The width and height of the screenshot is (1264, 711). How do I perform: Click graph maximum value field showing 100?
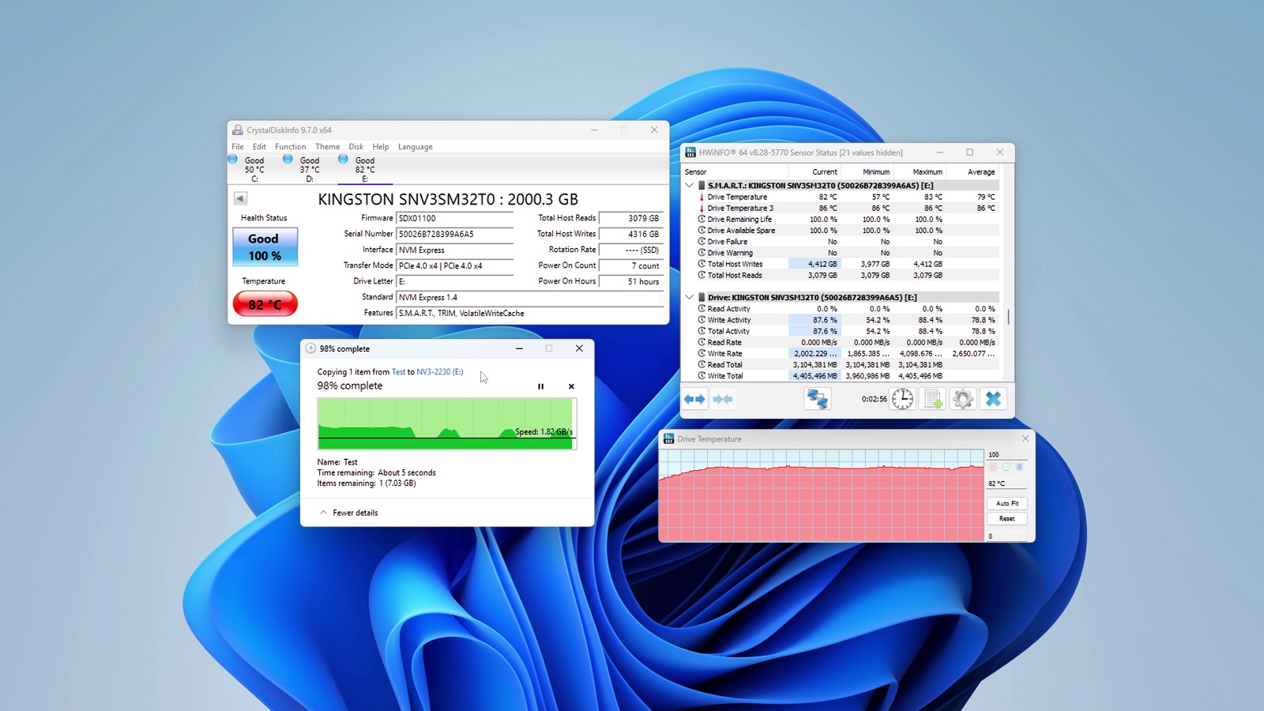point(1006,454)
